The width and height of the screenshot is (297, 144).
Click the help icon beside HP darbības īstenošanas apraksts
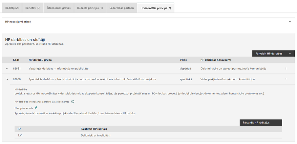(73, 102)
